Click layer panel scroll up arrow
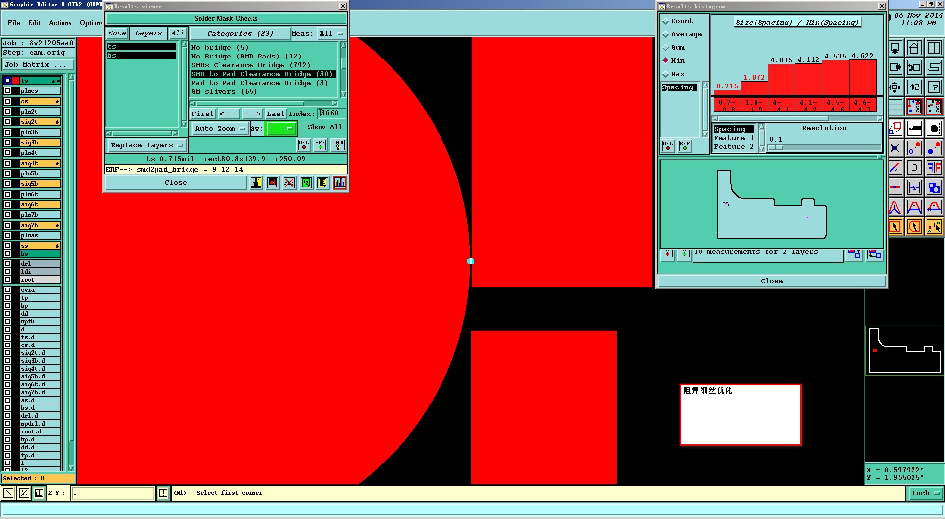 pyautogui.click(x=71, y=78)
